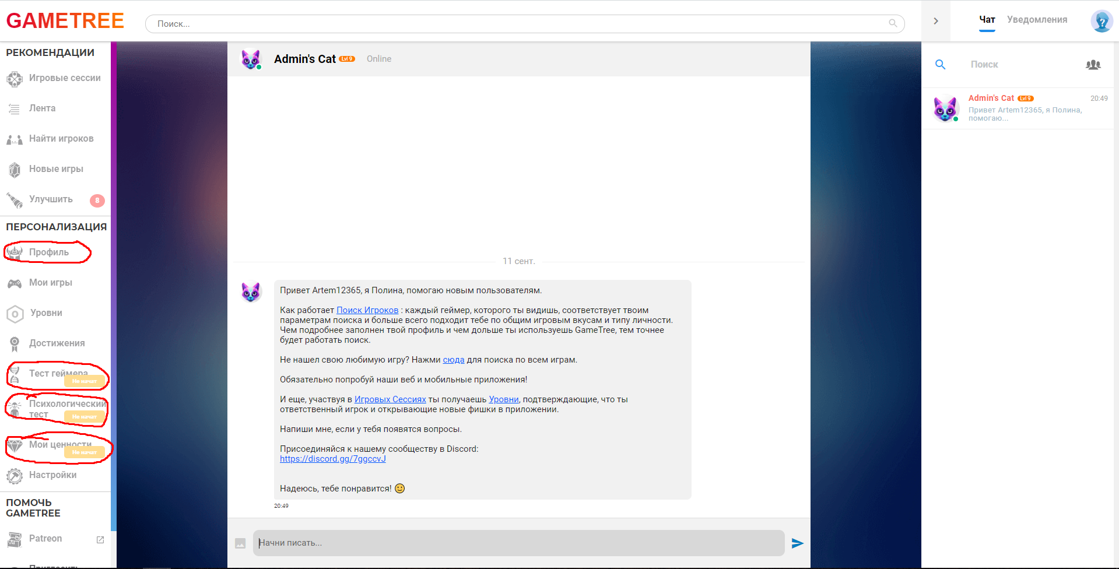Click the attach image icon
The image size is (1119, 569).
click(x=240, y=543)
